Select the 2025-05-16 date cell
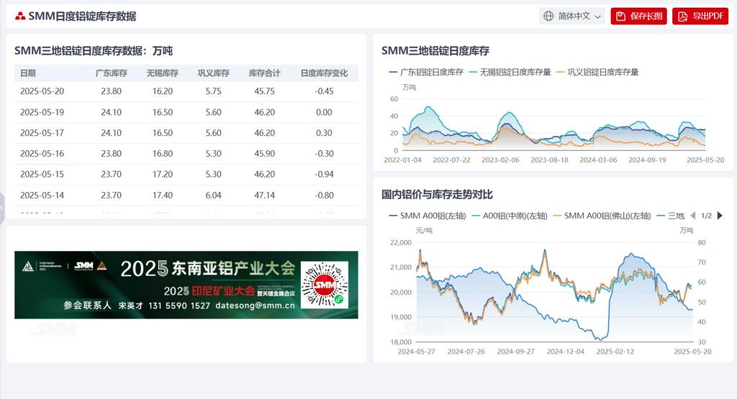 coord(42,154)
